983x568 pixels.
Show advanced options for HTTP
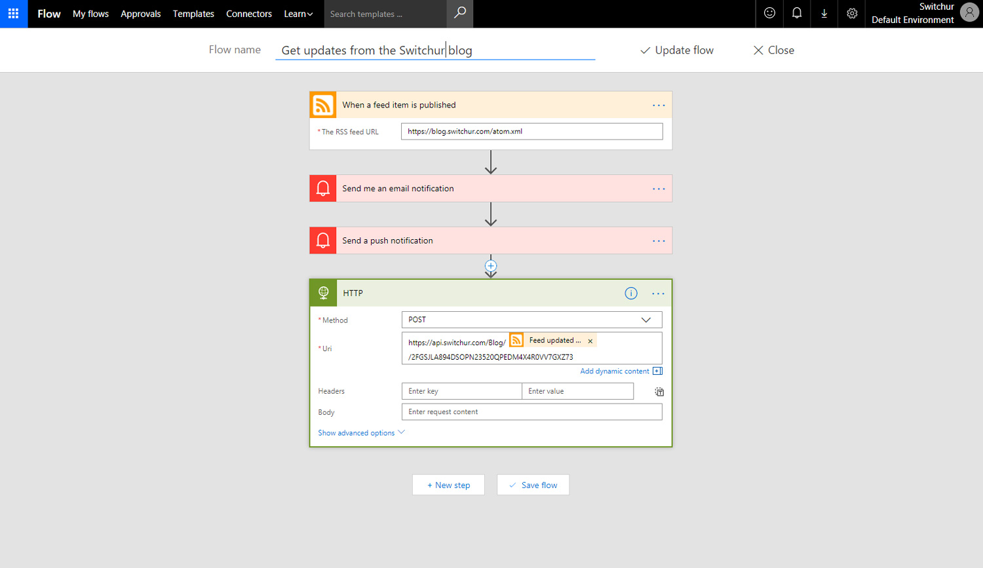[357, 432]
